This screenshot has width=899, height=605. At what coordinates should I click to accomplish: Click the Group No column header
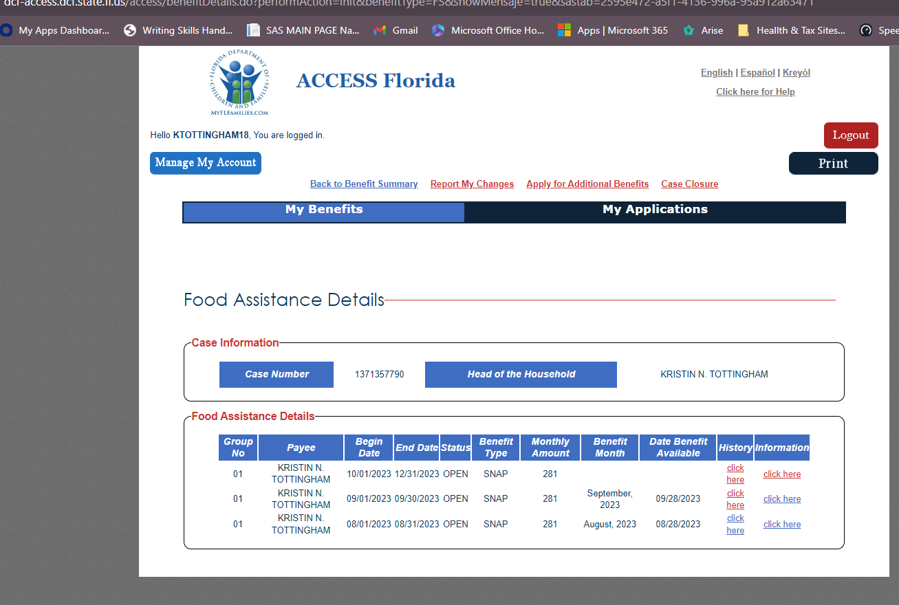(x=238, y=448)
